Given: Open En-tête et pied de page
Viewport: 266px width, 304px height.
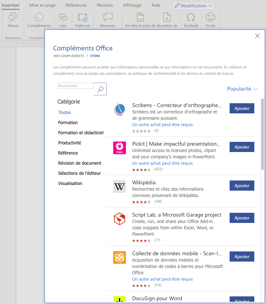Looking at the screenshot, I should coord(140,20).
